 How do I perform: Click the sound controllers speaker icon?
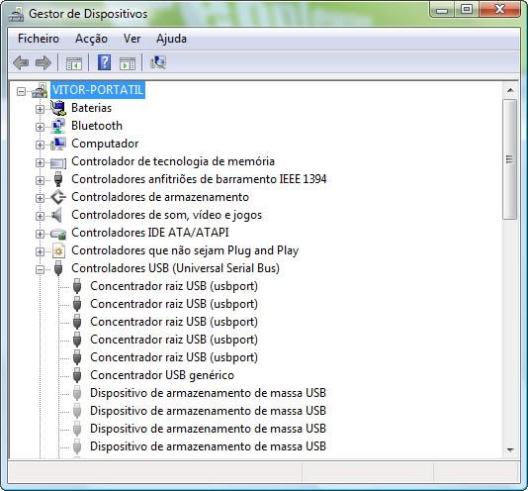[x=57, y=215]
